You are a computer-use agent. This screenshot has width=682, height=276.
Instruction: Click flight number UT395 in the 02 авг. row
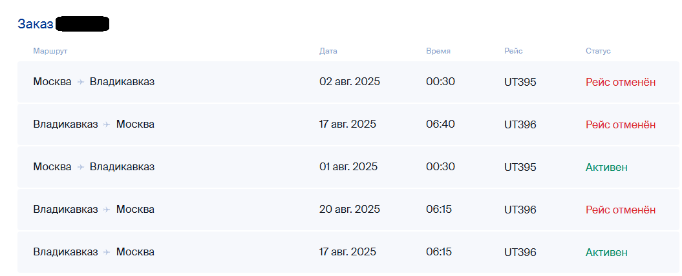tap(520, 82)
